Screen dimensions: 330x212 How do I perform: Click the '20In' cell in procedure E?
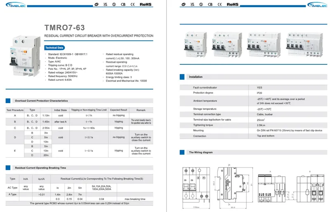(x=46, y=155)
